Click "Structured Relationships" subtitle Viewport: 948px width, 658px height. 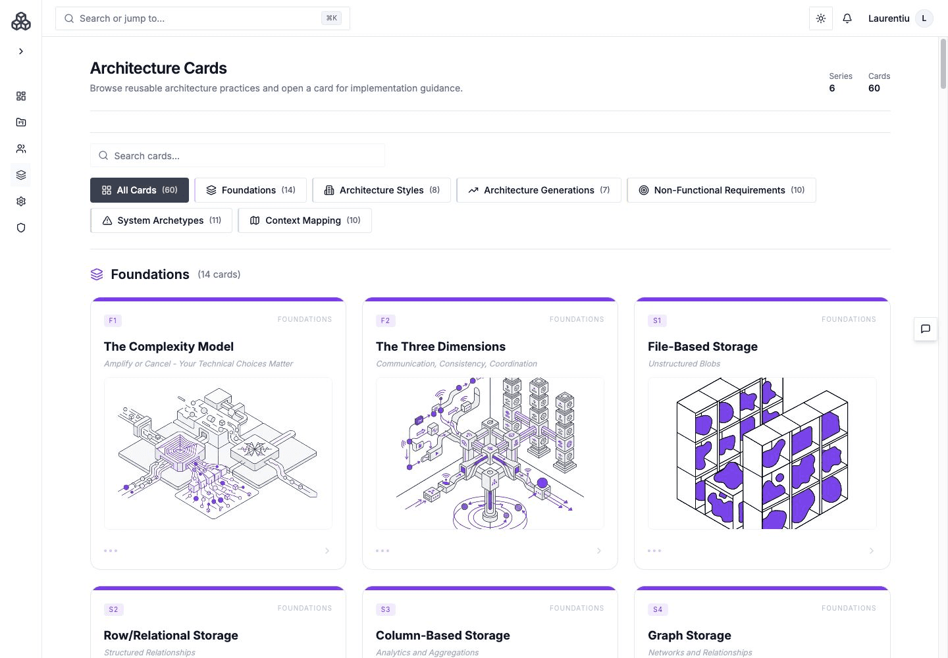tap(149, 653)
